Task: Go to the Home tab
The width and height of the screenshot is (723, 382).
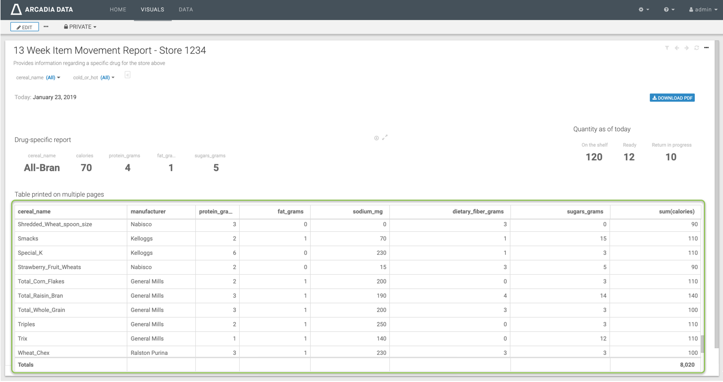Action: click(x=118, y=10)
